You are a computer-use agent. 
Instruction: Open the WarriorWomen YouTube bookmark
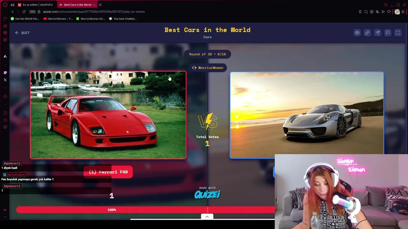58,19
